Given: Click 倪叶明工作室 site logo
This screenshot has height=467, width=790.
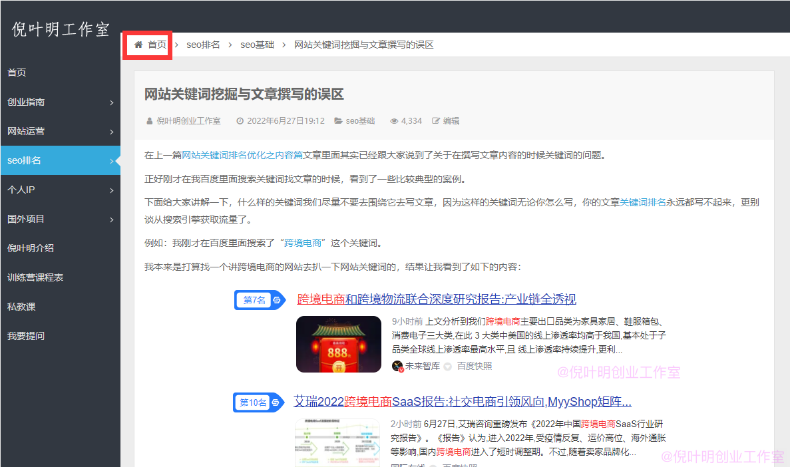Looking at the screenshot, I should point(61,29).
